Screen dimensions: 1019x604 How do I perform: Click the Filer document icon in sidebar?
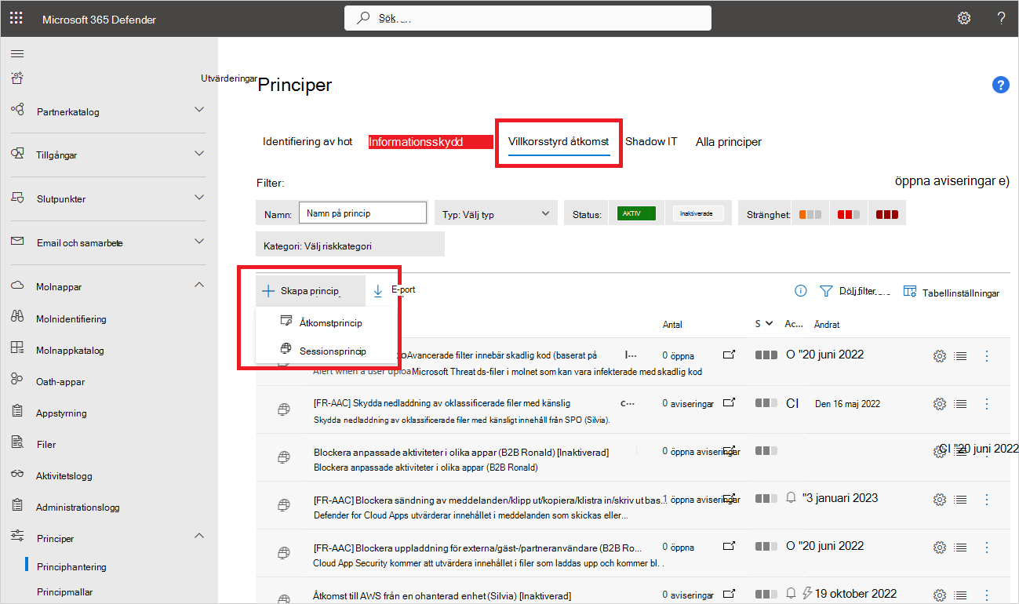pyautogui.click(x=17, y=443)
